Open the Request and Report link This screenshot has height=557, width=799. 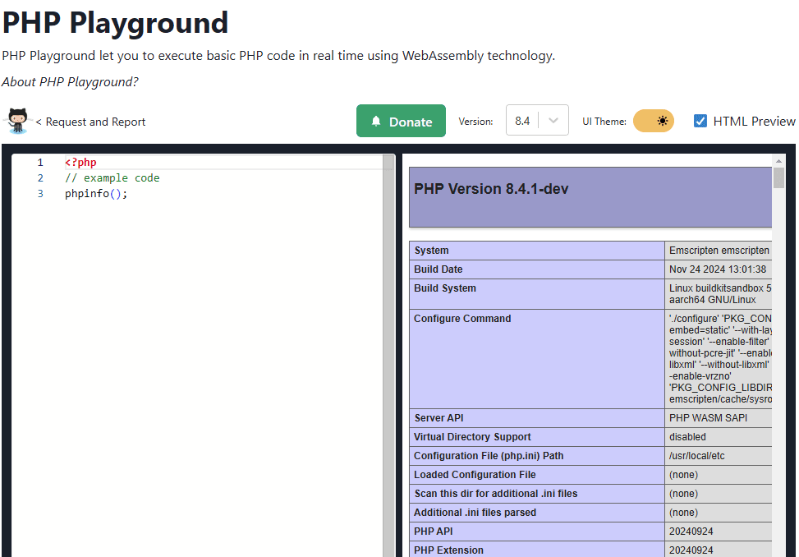[92, 122]
